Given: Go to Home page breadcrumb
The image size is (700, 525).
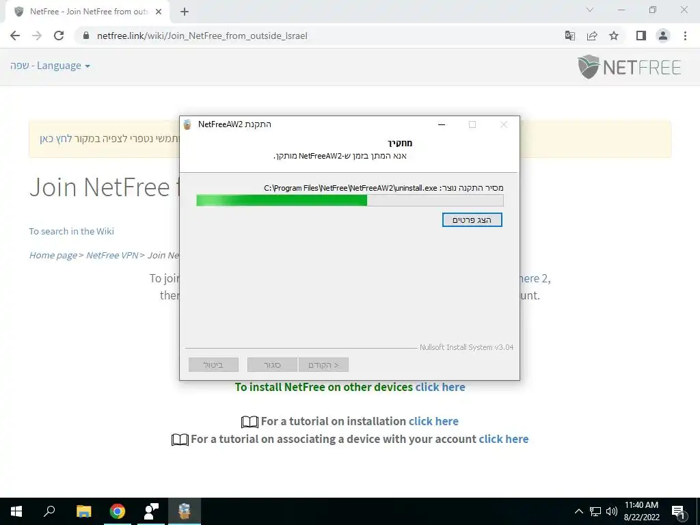Looking at the screenshot, I should pos(53,255).
